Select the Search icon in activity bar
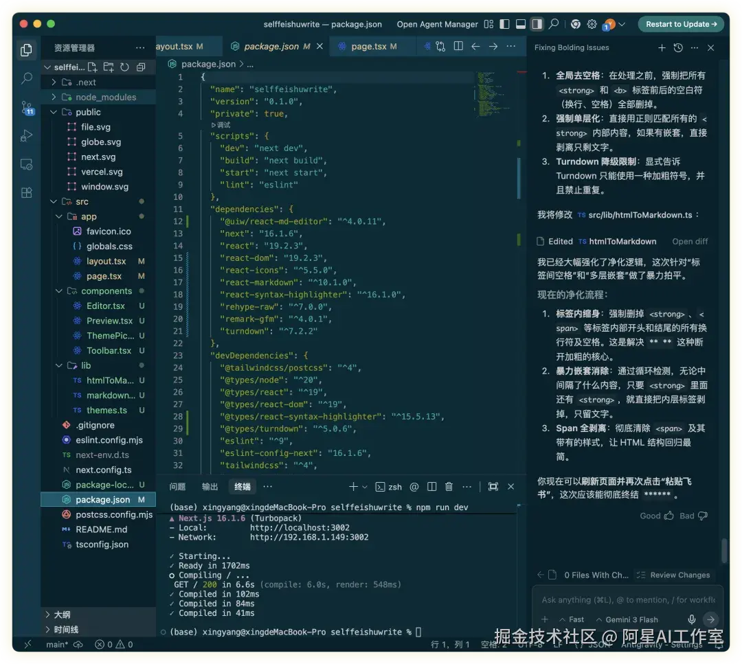This screenshot has width=742, height=664. pyautogui.click(x=26, y=79)
